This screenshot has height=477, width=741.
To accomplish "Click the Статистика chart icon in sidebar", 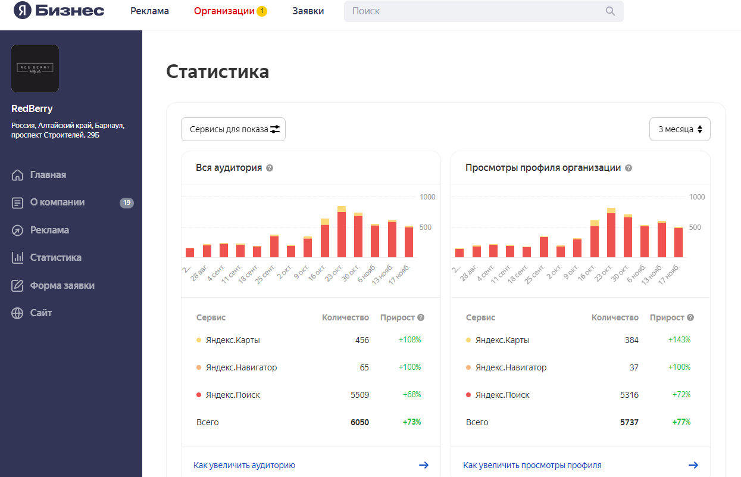I will point(17,258).
